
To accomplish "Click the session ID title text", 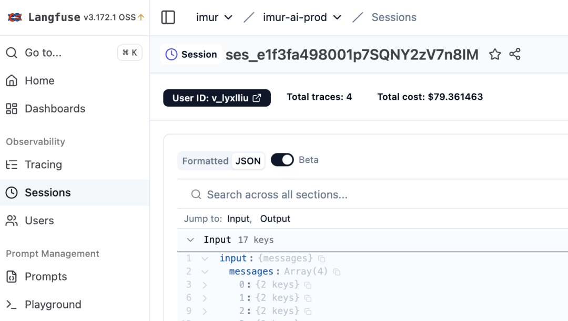I will click(352, 55).
